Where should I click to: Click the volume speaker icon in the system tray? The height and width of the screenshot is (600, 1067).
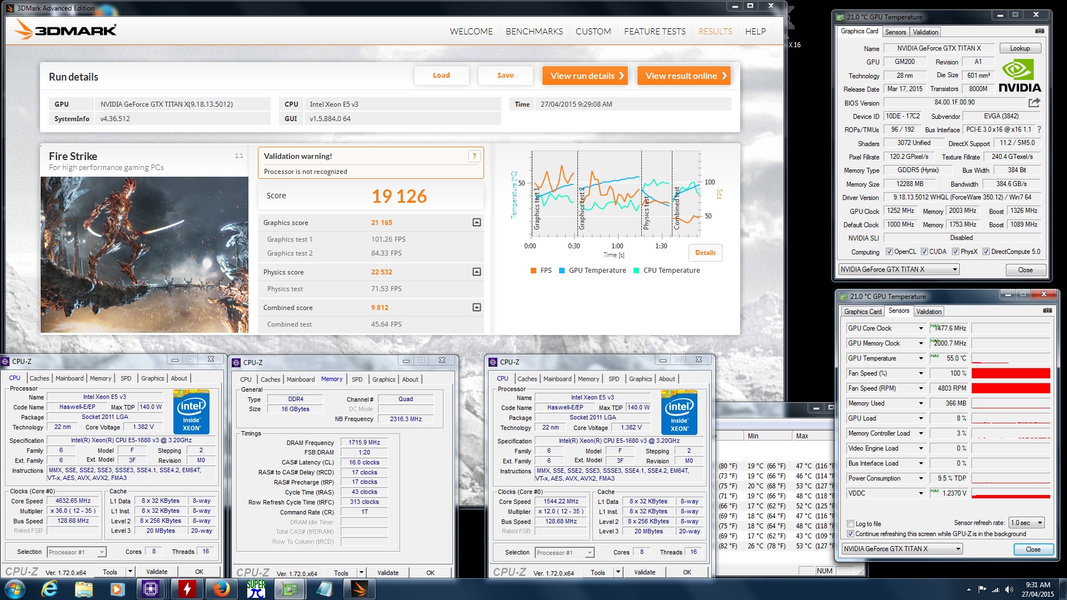[1009, 589]
